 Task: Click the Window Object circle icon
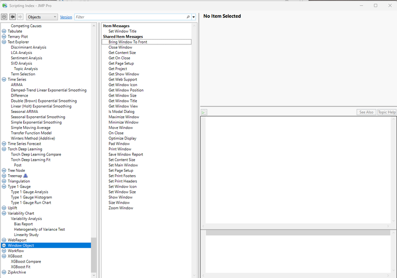(x=4, y=245)
